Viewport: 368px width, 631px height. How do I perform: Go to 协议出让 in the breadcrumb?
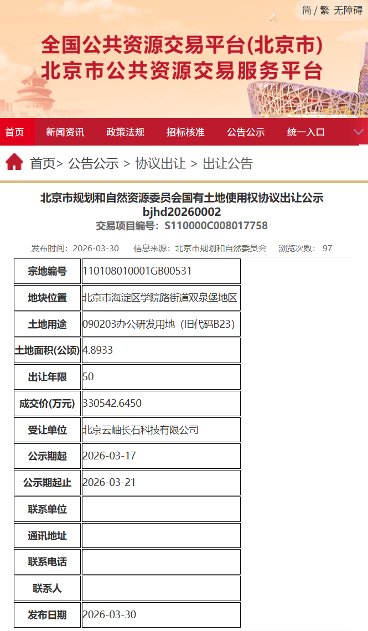coord(160,163)
